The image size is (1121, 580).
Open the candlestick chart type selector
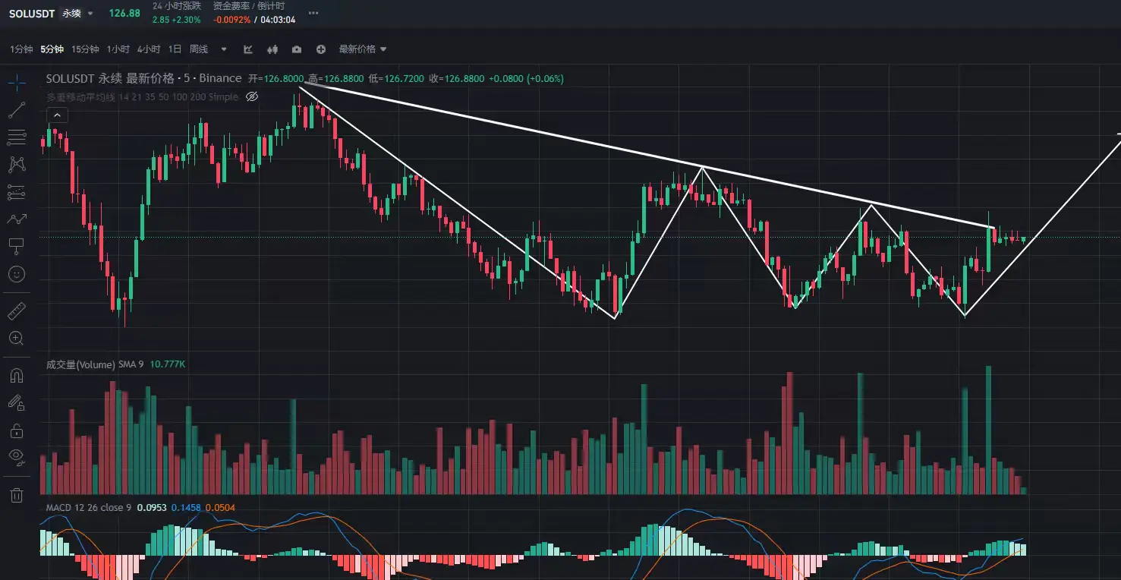(272, 49)
